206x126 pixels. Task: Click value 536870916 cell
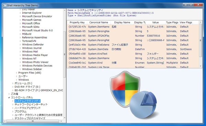(153, 36)
